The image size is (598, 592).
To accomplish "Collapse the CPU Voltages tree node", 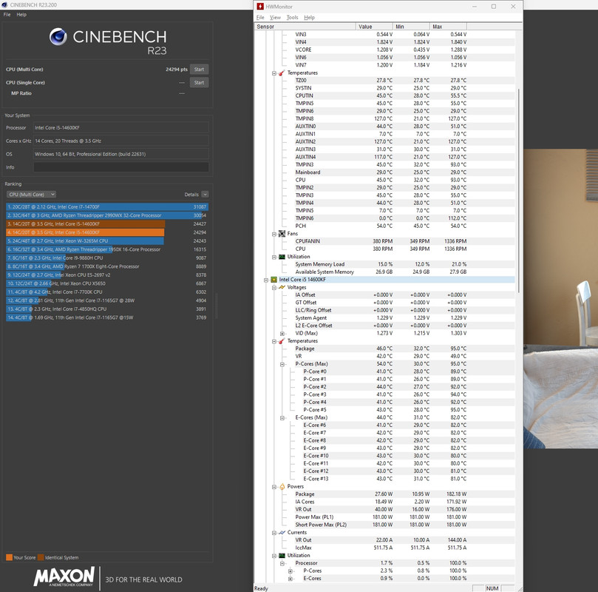I will pos(274,288).
